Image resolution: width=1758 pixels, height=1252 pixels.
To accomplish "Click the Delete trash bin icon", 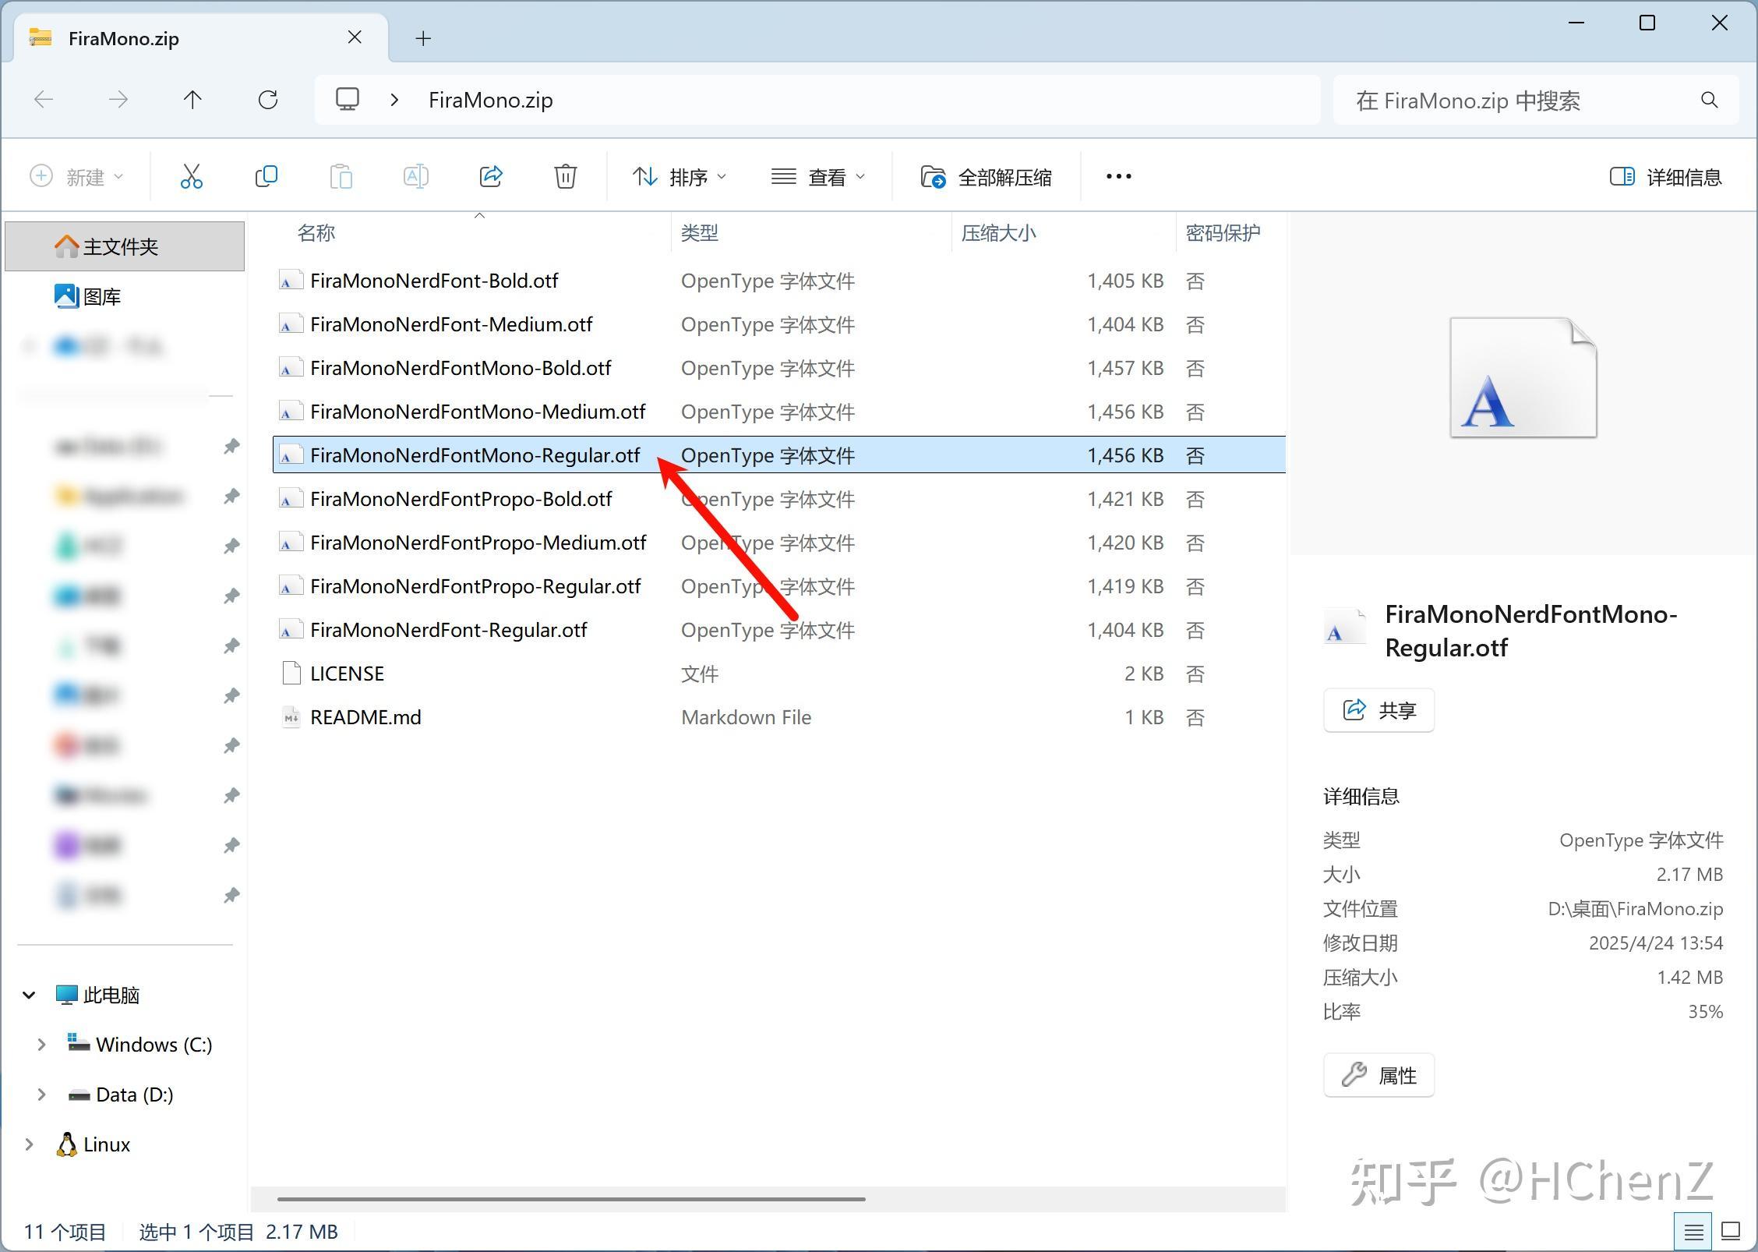I will pos(566,177).
